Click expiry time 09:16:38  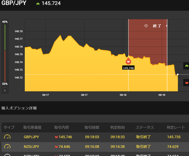pyautogui.click(x=118, y=147)
